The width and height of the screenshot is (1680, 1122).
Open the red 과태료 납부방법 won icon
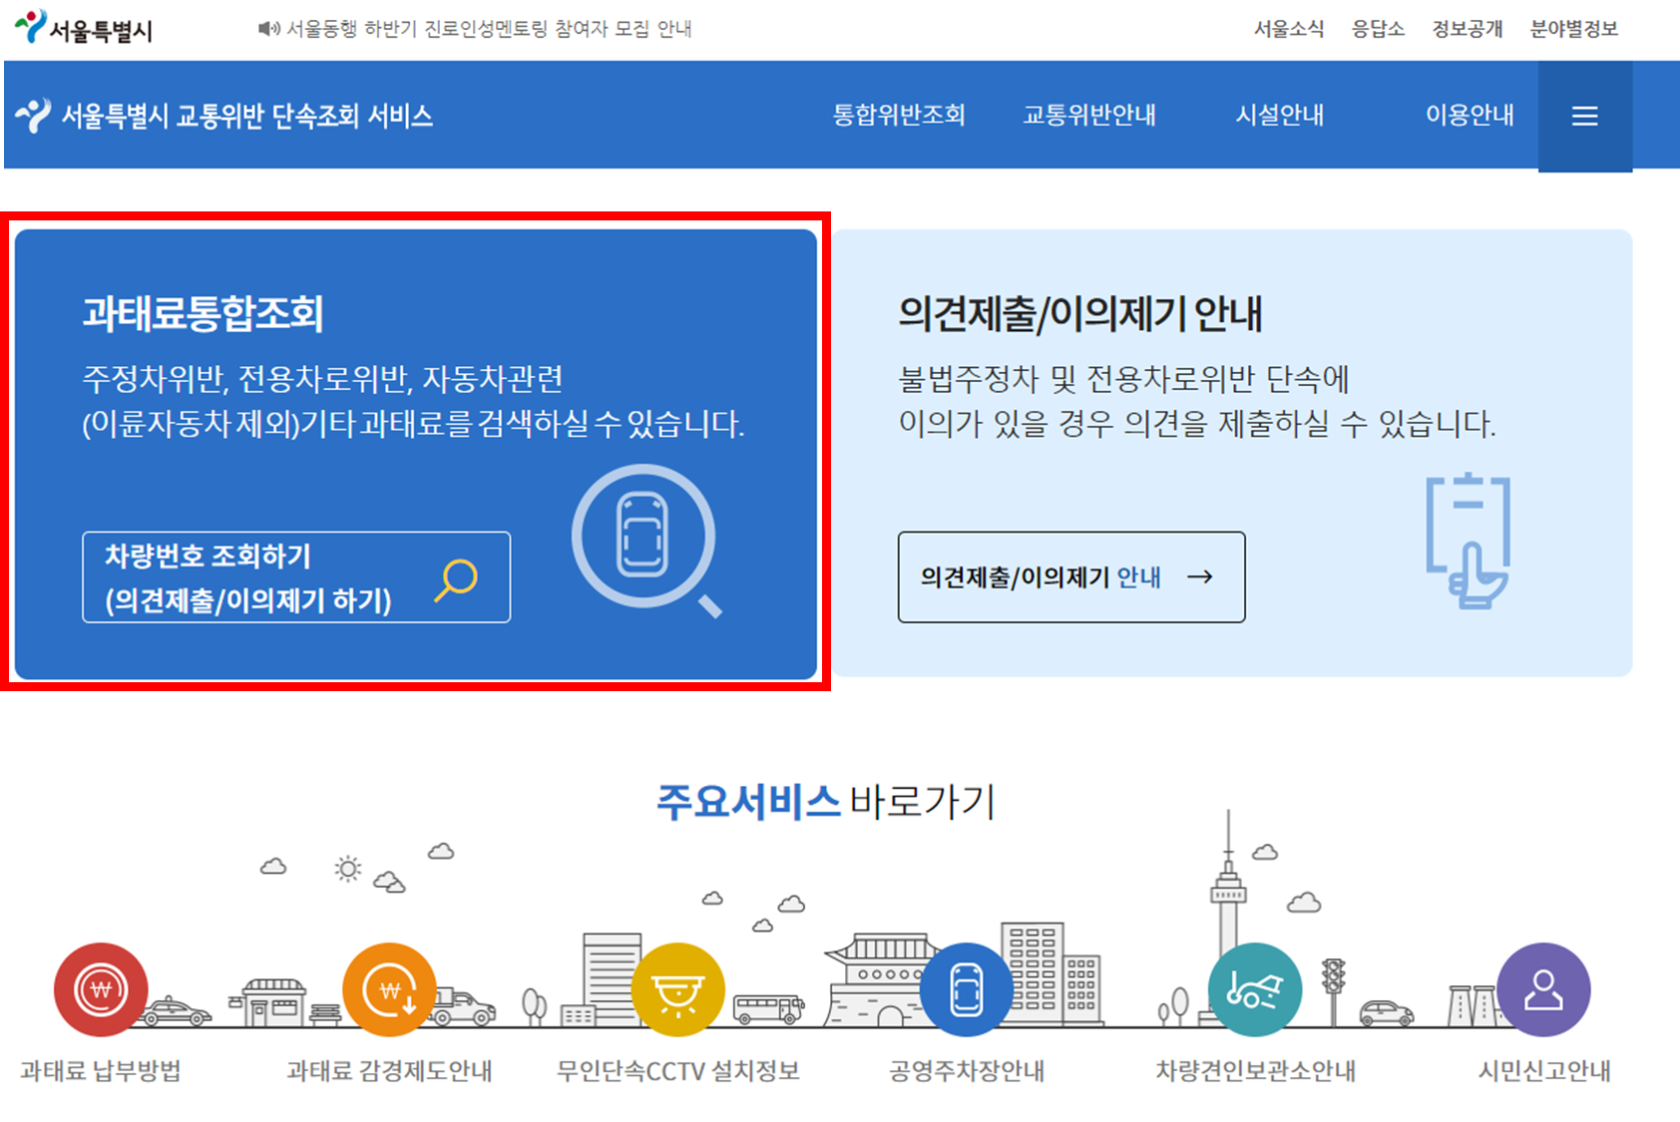[x=101, y=990]
